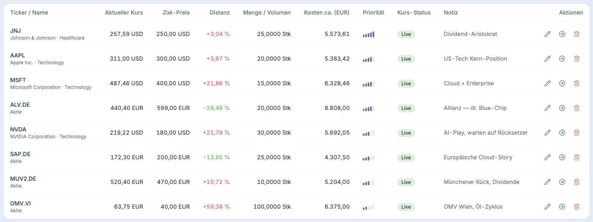Image resolution: width=593 pixels, height=222 pixels.
Task: Delete the ALV.DE row
Action: [x=577, y=108]
